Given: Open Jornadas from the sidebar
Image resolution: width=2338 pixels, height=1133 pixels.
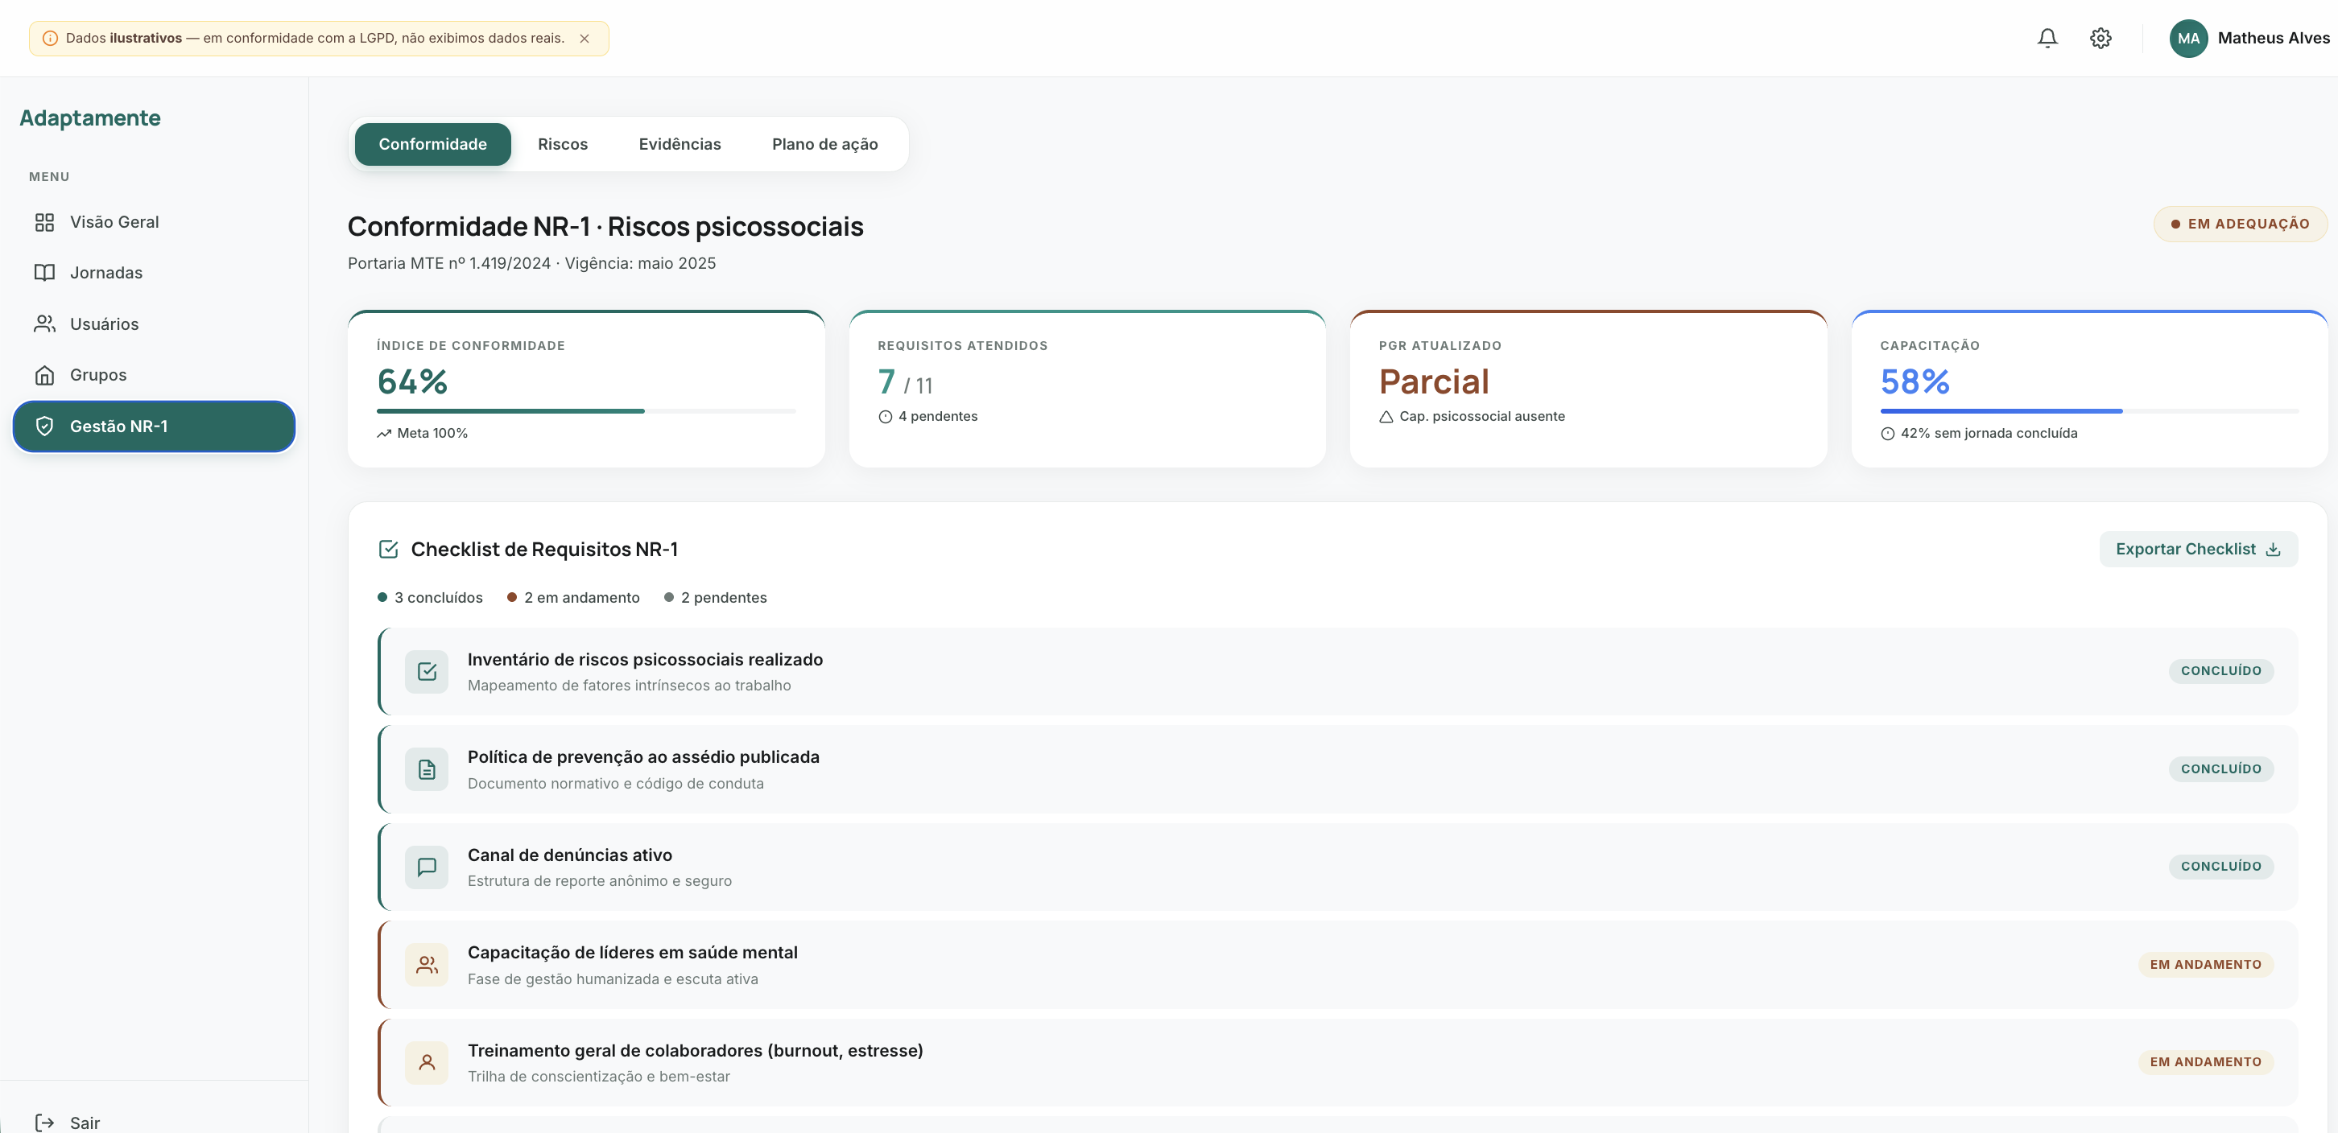Looking at the screenshot, I should pyautogui.click(x=155, y=273).
